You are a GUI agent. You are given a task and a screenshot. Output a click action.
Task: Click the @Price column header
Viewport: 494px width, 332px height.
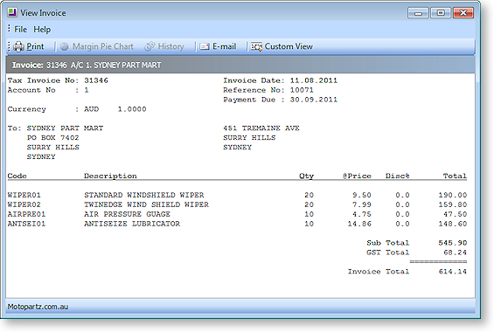pos(357,176)
